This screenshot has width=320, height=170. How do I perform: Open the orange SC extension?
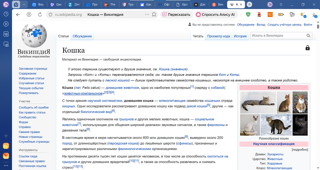(x=270, y=15)
